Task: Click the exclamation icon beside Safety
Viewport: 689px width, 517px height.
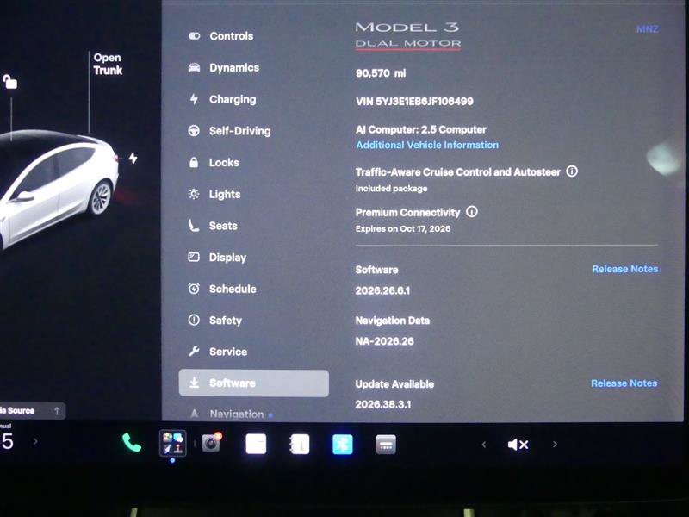Action: point(194,320)
